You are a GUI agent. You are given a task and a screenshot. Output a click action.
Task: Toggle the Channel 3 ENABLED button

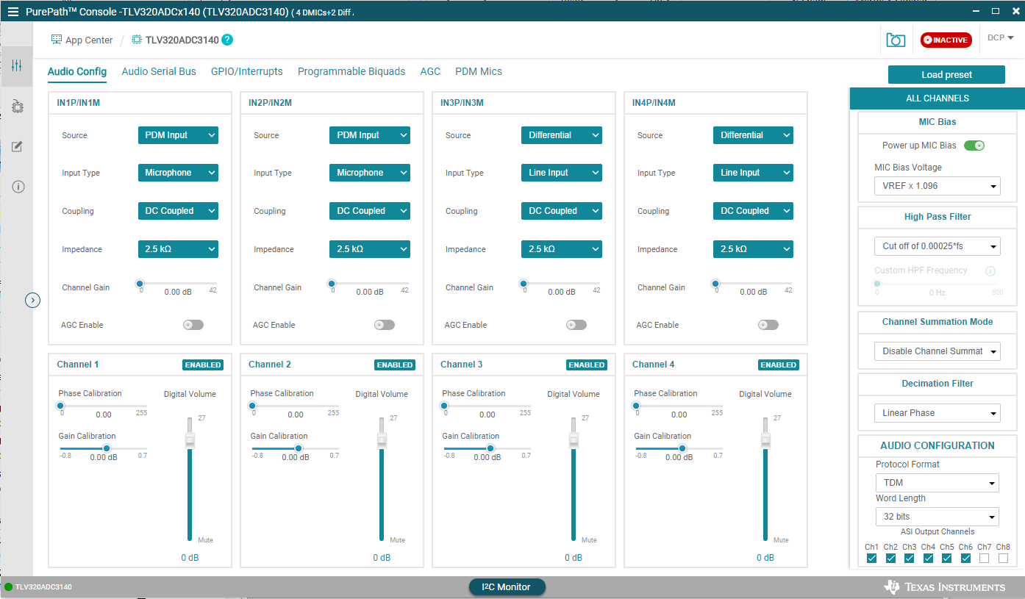tap(587, 365)
